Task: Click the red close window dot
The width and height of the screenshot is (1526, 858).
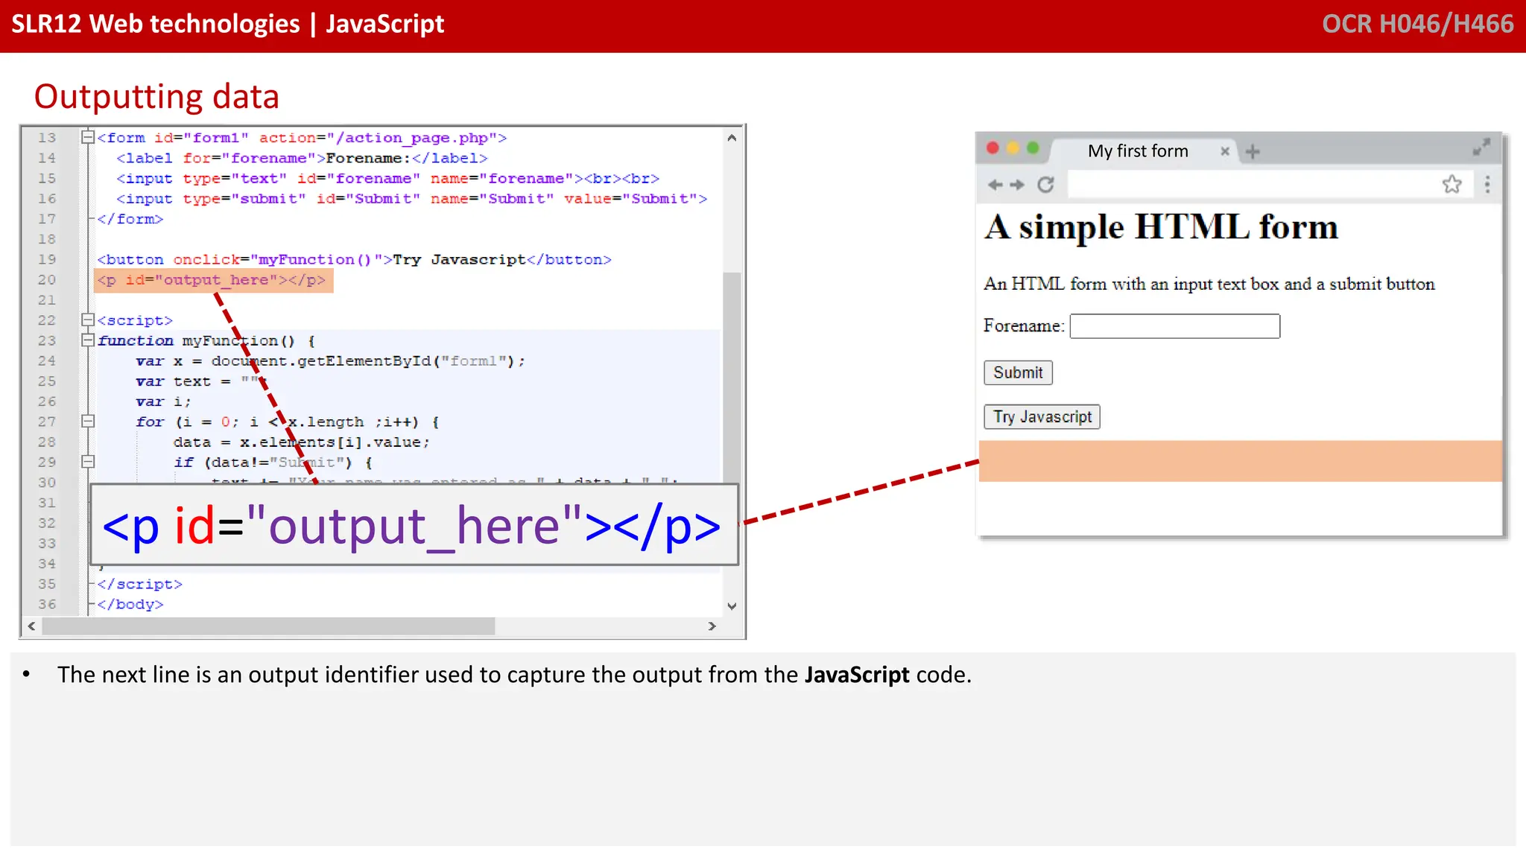Action: pos(992,147)
